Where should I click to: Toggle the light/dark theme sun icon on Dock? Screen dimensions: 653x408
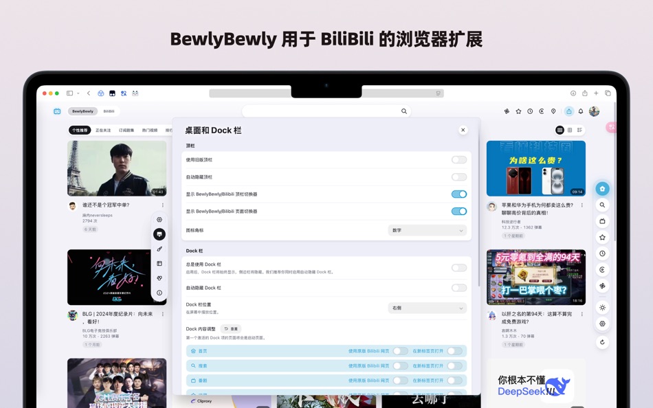[602, 308]
